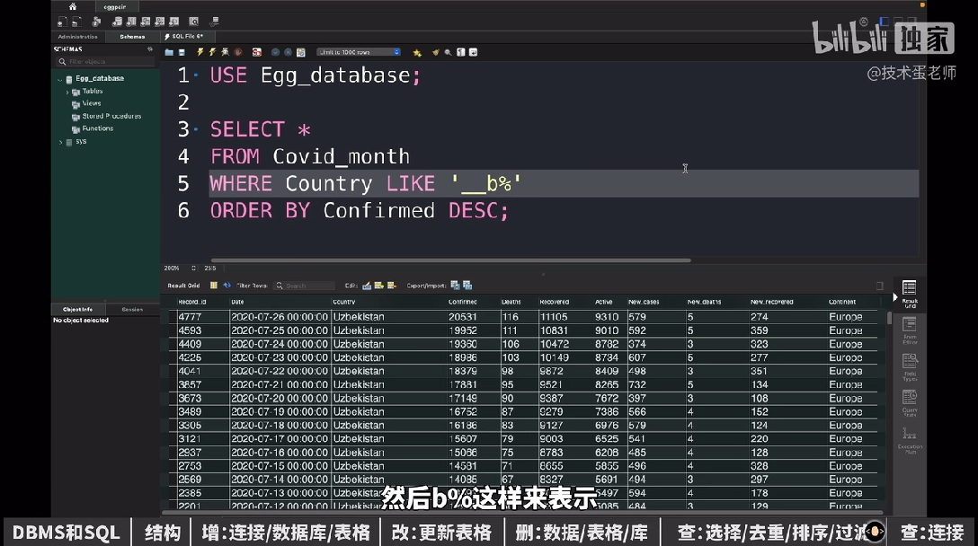Viewport: 978px width, 546px height.
Task: Beautify the query using broom icon
Action: click(433, 52)
